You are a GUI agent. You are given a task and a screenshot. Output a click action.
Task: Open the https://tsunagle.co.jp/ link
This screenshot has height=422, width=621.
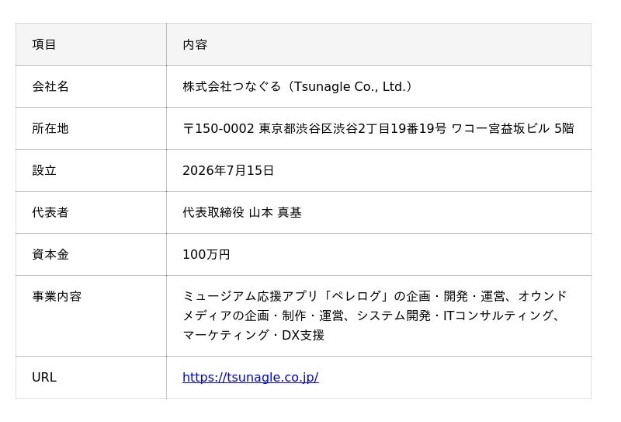click(x=250, y=377)
